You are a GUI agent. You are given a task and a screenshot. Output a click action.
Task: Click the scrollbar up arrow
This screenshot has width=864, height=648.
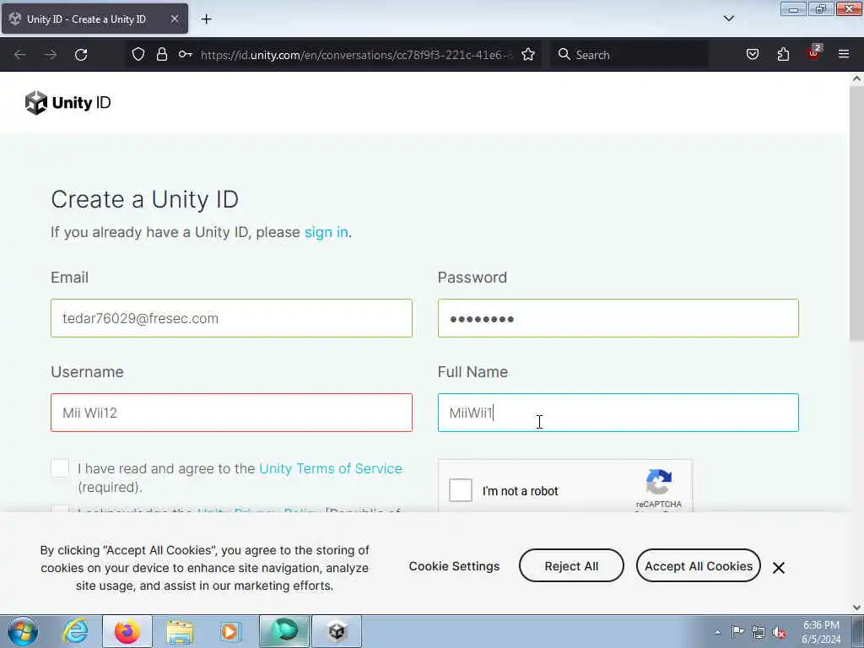pyautogui.click(x=856, y=78)
